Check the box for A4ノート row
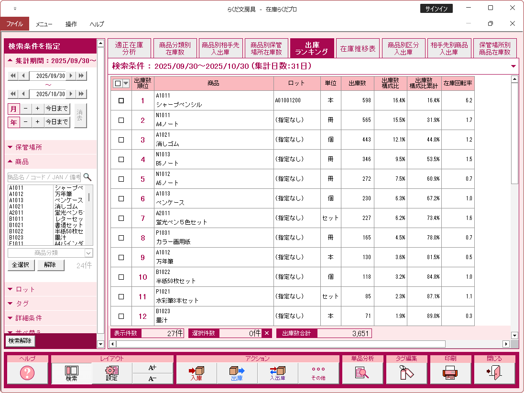 click(121, 120)
